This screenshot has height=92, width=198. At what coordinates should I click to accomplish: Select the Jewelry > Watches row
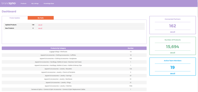(x=74, y=86)
